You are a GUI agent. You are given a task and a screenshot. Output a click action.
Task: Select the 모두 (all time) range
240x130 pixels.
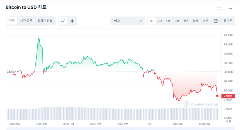pos(205,21)
